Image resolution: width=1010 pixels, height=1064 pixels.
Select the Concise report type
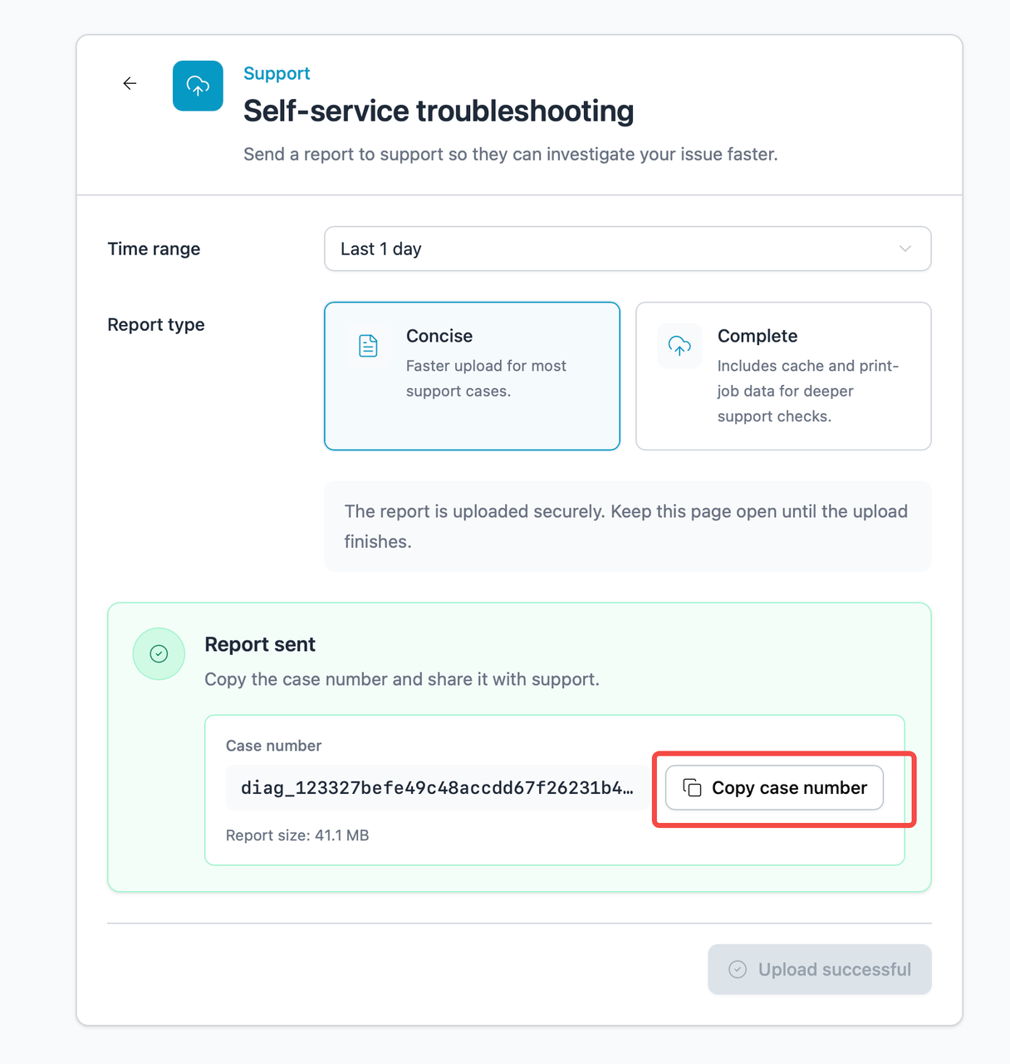(x=472, y=376)
